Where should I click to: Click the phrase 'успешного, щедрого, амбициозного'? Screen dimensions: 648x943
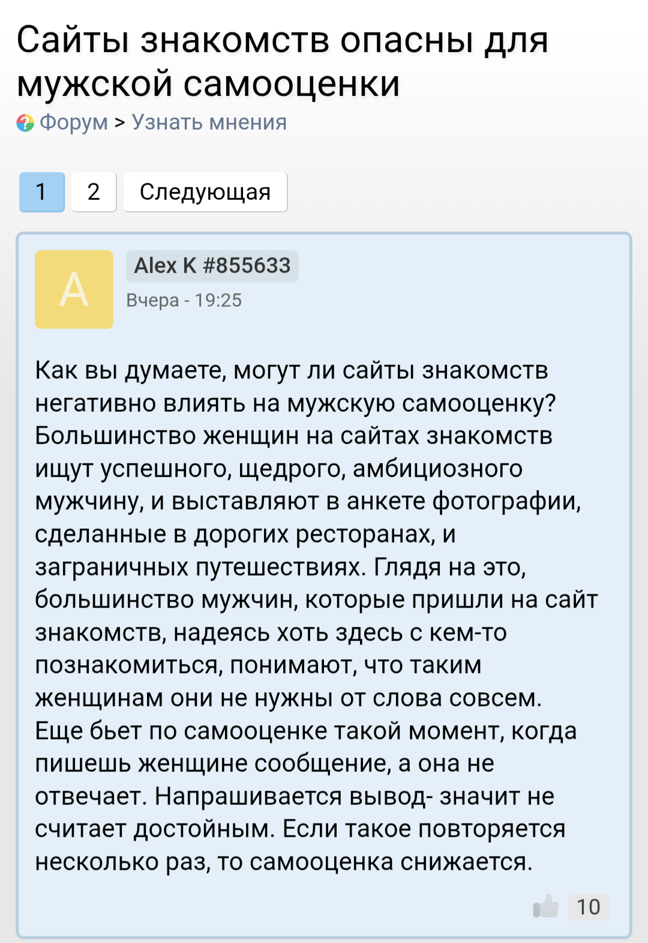point(311,469)
